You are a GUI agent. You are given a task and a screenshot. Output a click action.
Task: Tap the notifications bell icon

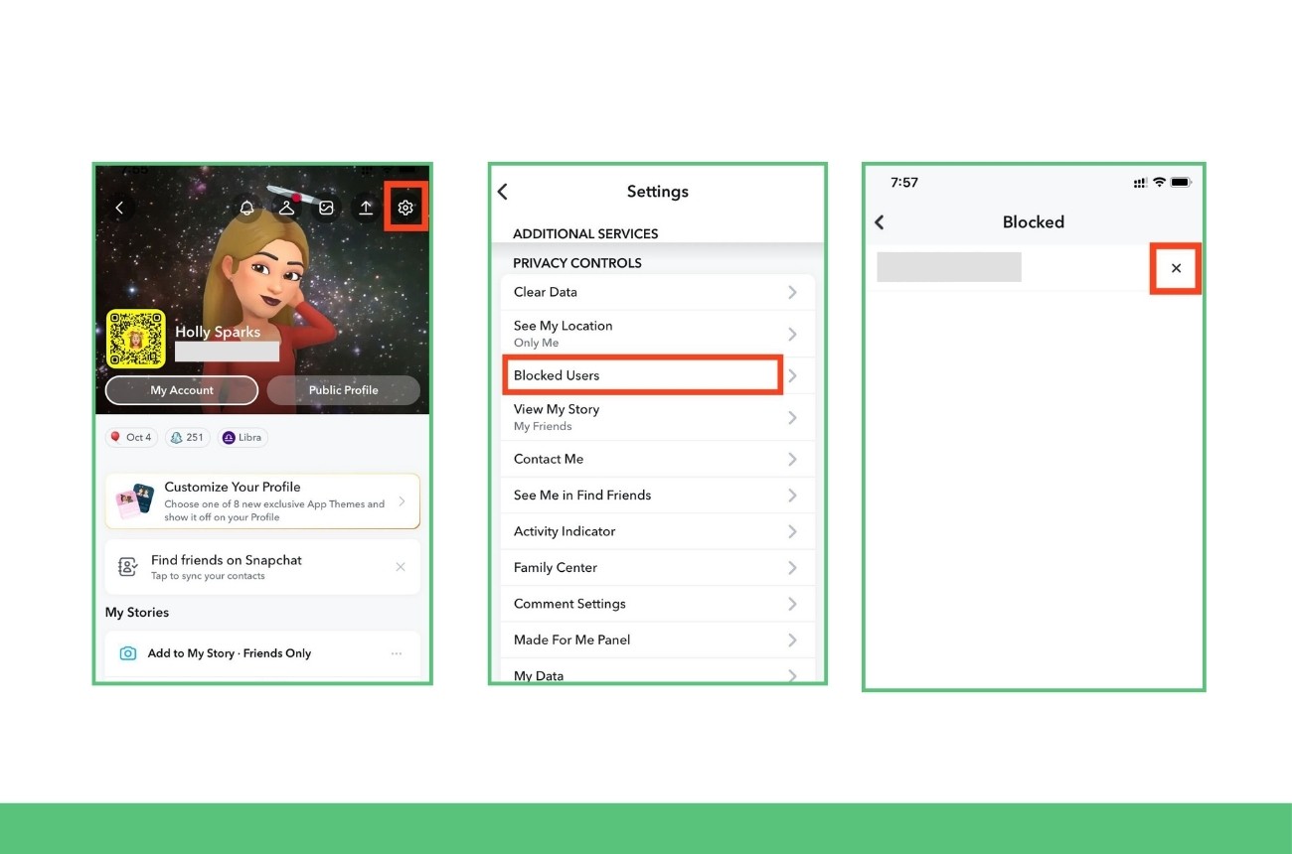(x=246, y=208)
